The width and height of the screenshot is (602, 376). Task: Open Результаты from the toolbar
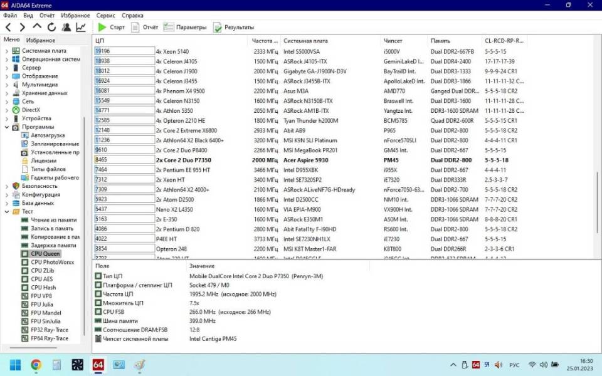(x=233, y=28)
